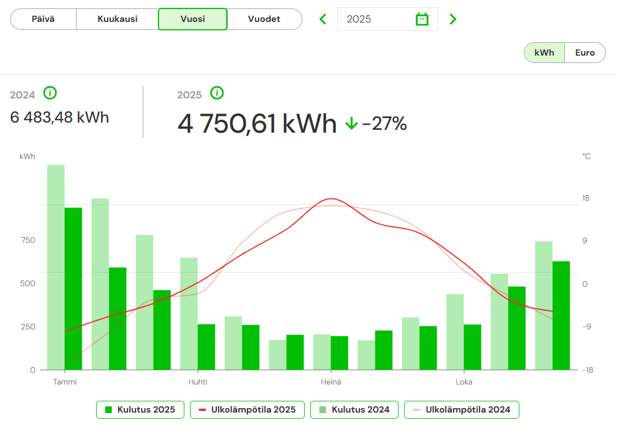Click the green down arrow beside -27%
The image size is (620, 448).
351,124
